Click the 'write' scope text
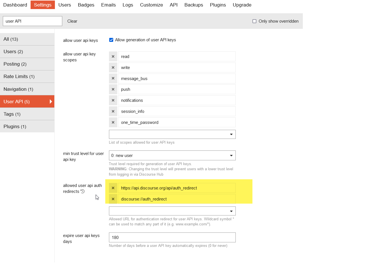The image size is (373, 263). tap(125, 68)
